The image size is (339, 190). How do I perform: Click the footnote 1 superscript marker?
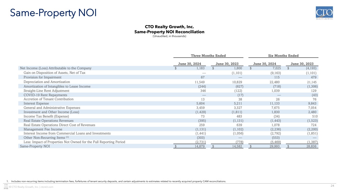(67, 137)
